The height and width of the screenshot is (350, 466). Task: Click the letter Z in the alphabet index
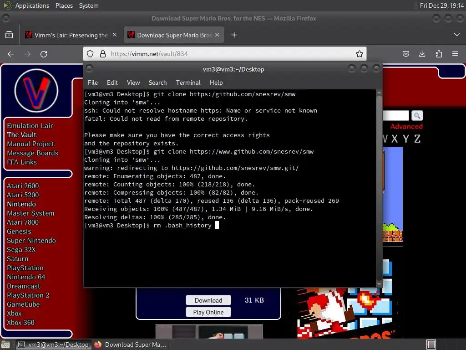(x=417, y=139)
